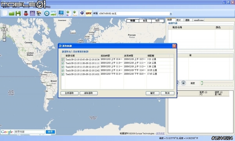This screenshot has height=141, width=235.
Task: Click the 速度 playback speed slider handle
Action: (x=202, y=83)
